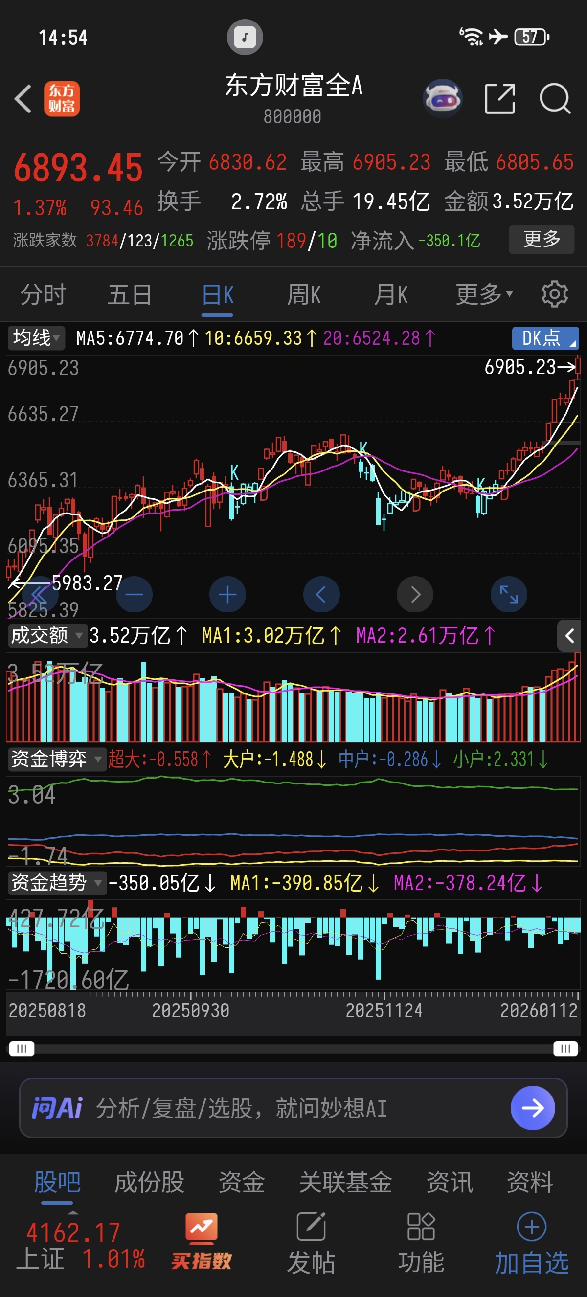Image resolution: width=587 pixels, height=1297 pixels.
Task: Tap the music floating pill icon
Action: [245, 37]
